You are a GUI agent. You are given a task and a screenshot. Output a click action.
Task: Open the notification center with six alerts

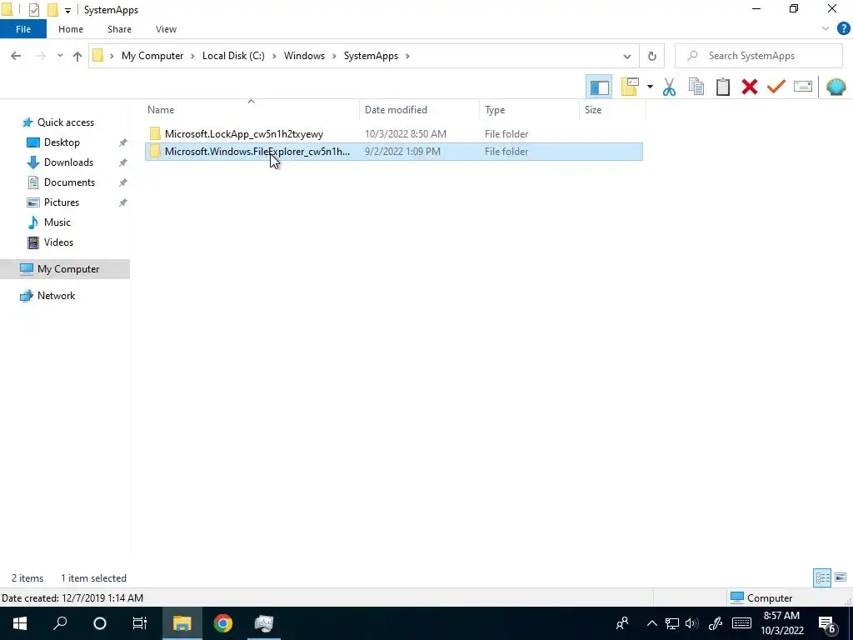827,624
